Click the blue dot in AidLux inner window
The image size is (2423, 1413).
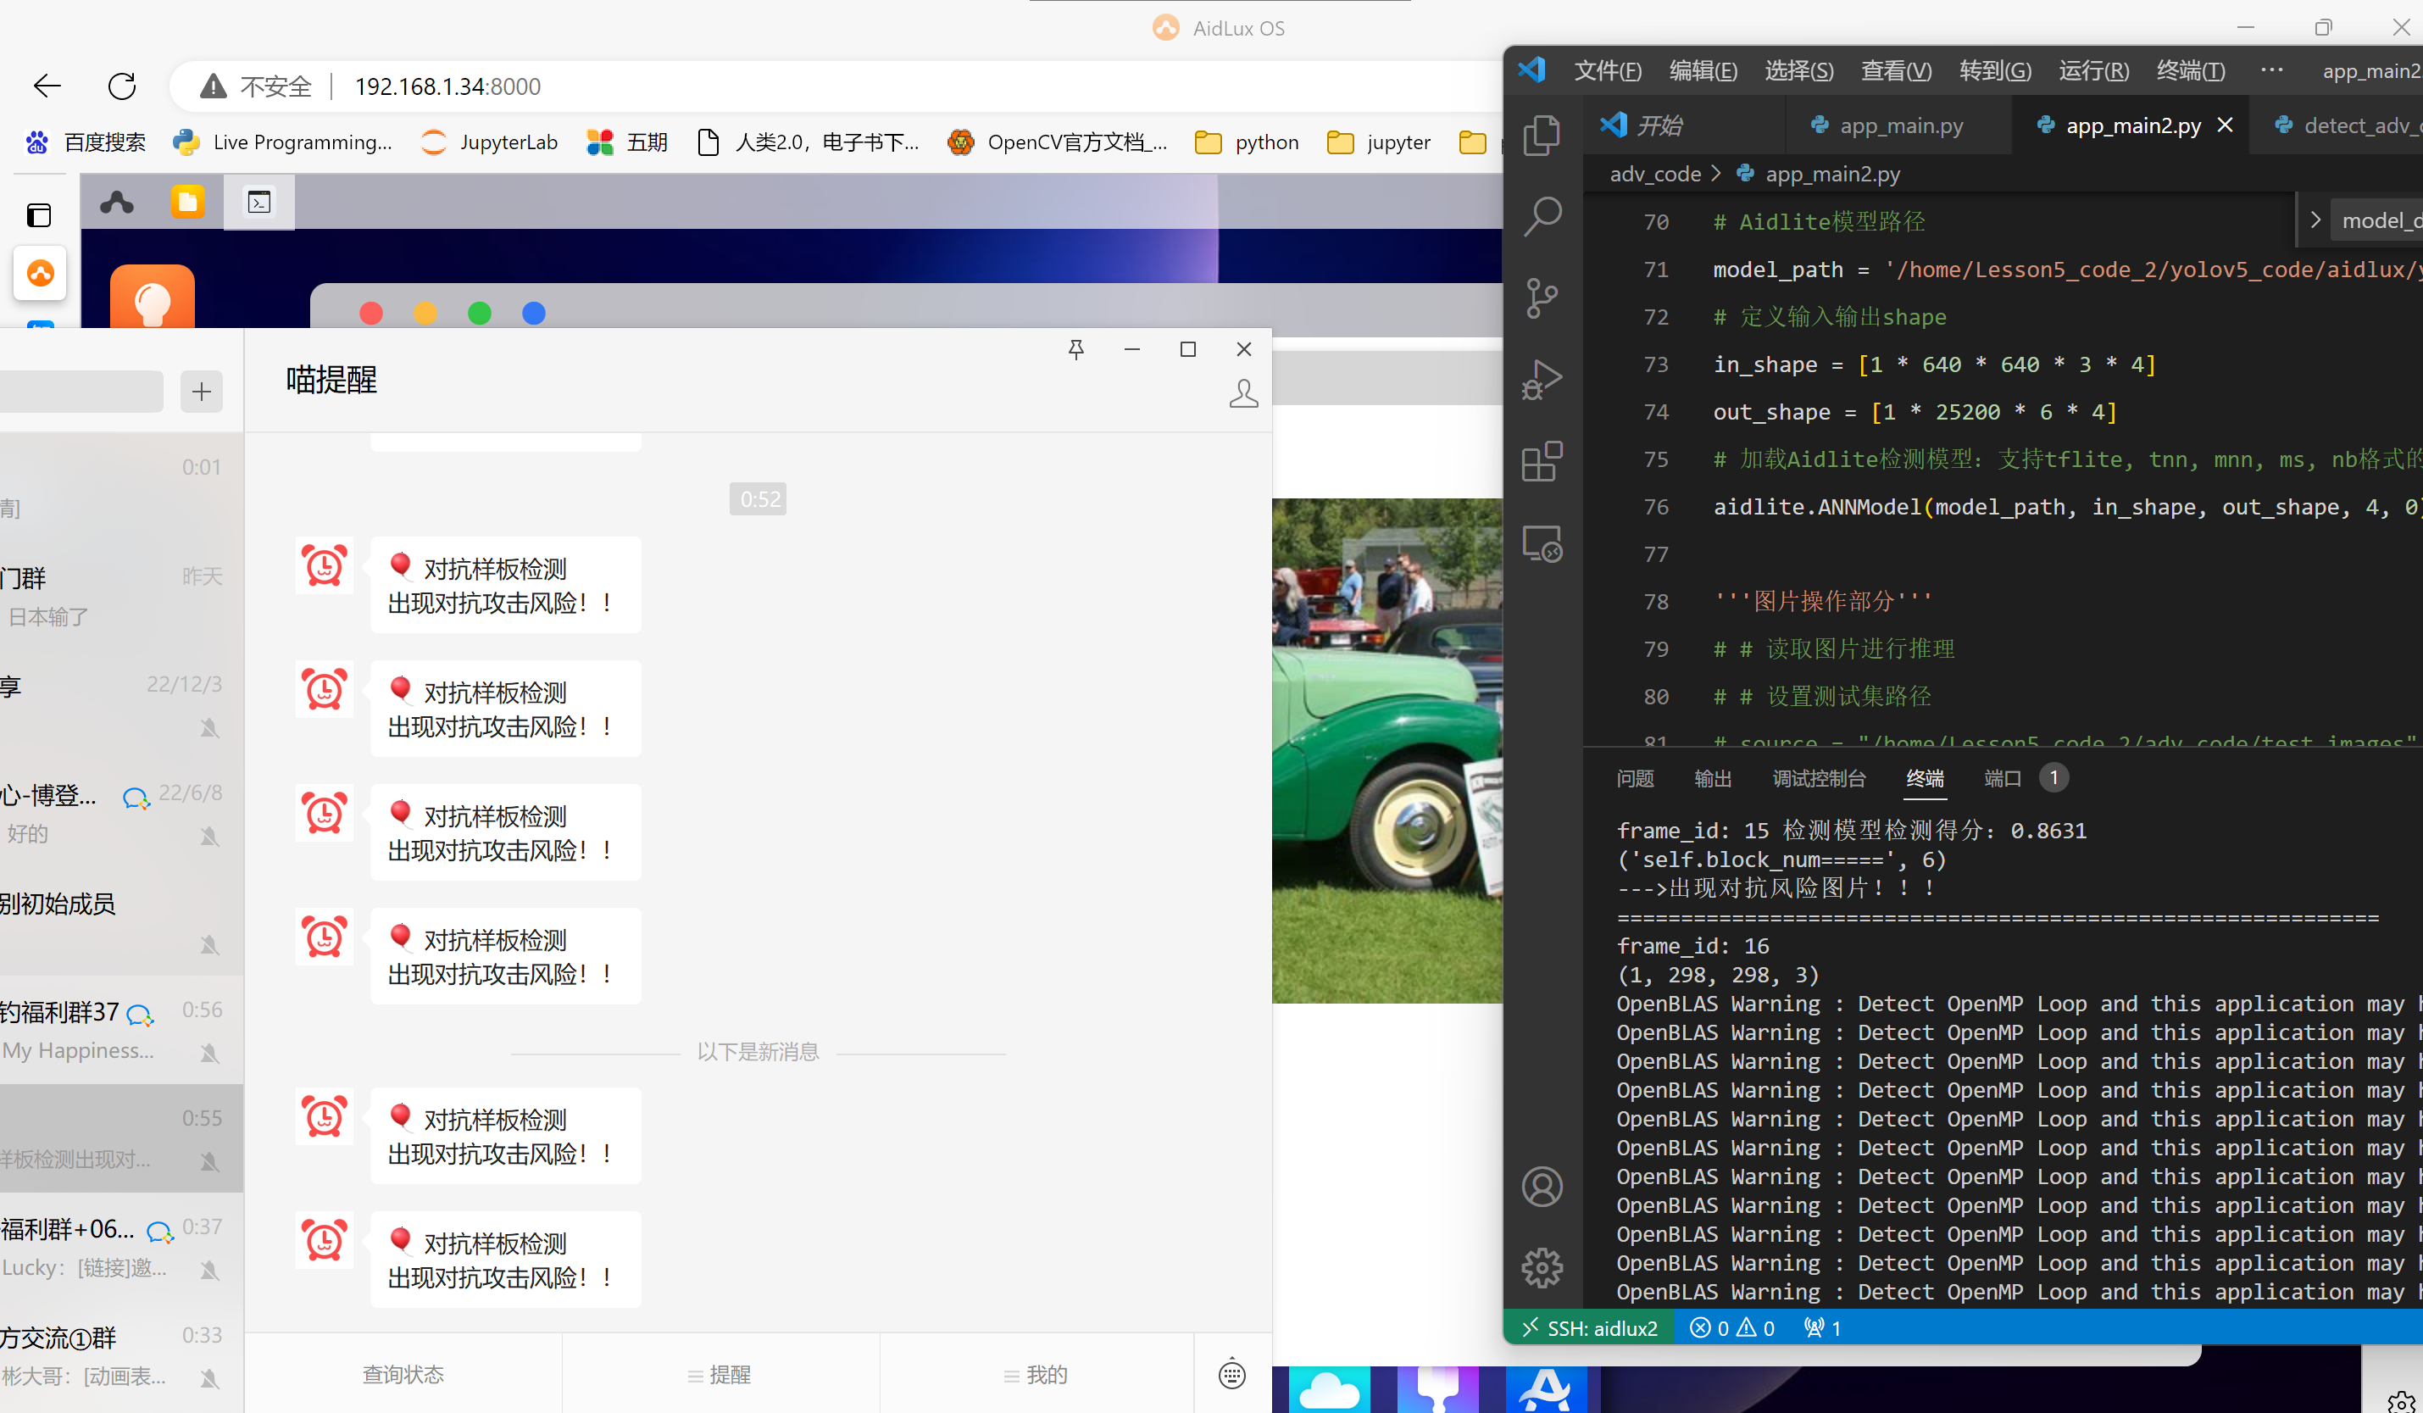534,314
